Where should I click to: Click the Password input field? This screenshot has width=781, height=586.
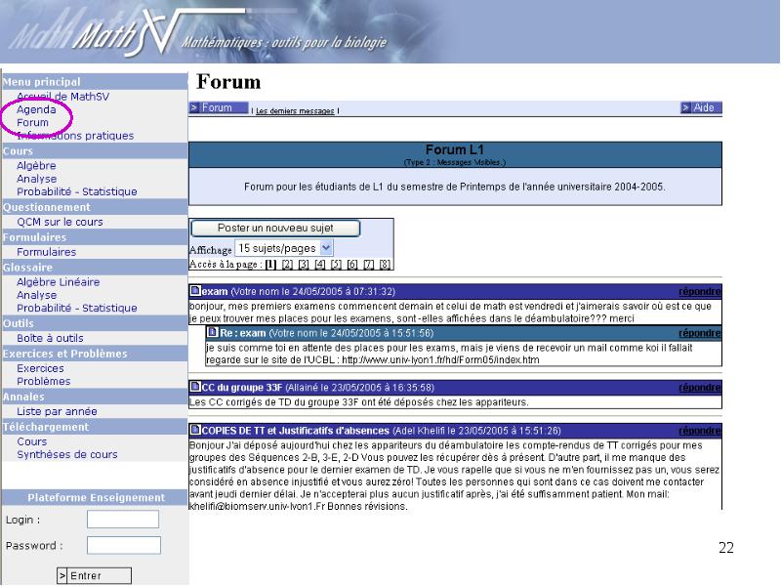124,545
